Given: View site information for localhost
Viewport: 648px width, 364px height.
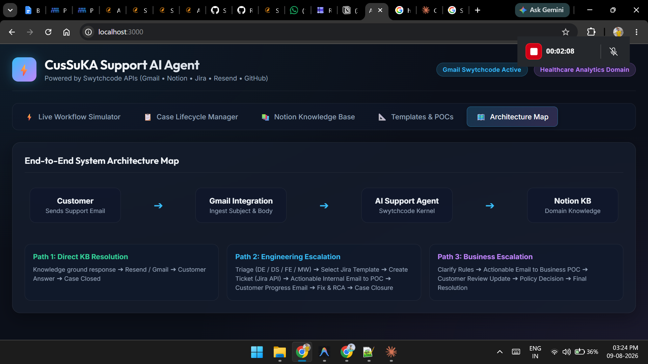Looking at the screenshot, I should (88, 32).
